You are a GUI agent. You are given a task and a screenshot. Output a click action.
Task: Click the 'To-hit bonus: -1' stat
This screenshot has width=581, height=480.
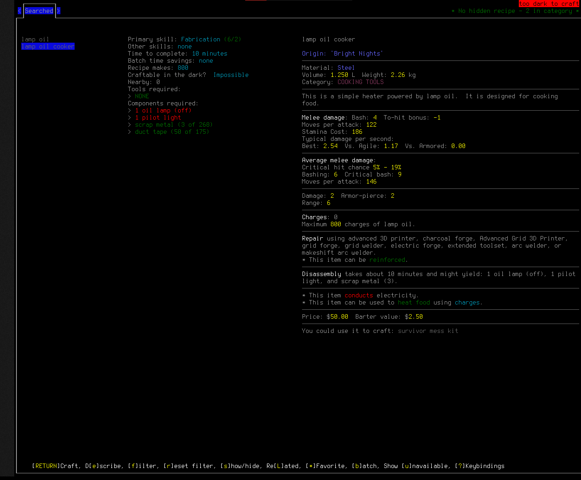pyautogui.click(x=412, y=117)
